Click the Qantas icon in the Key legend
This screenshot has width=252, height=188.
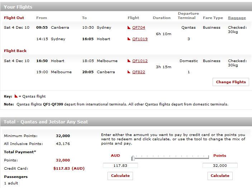(16, 96)
